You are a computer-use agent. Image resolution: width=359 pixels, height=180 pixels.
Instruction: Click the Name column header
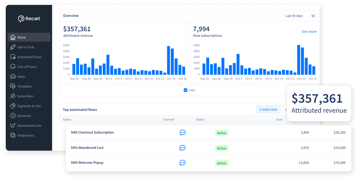coord(67,120)
